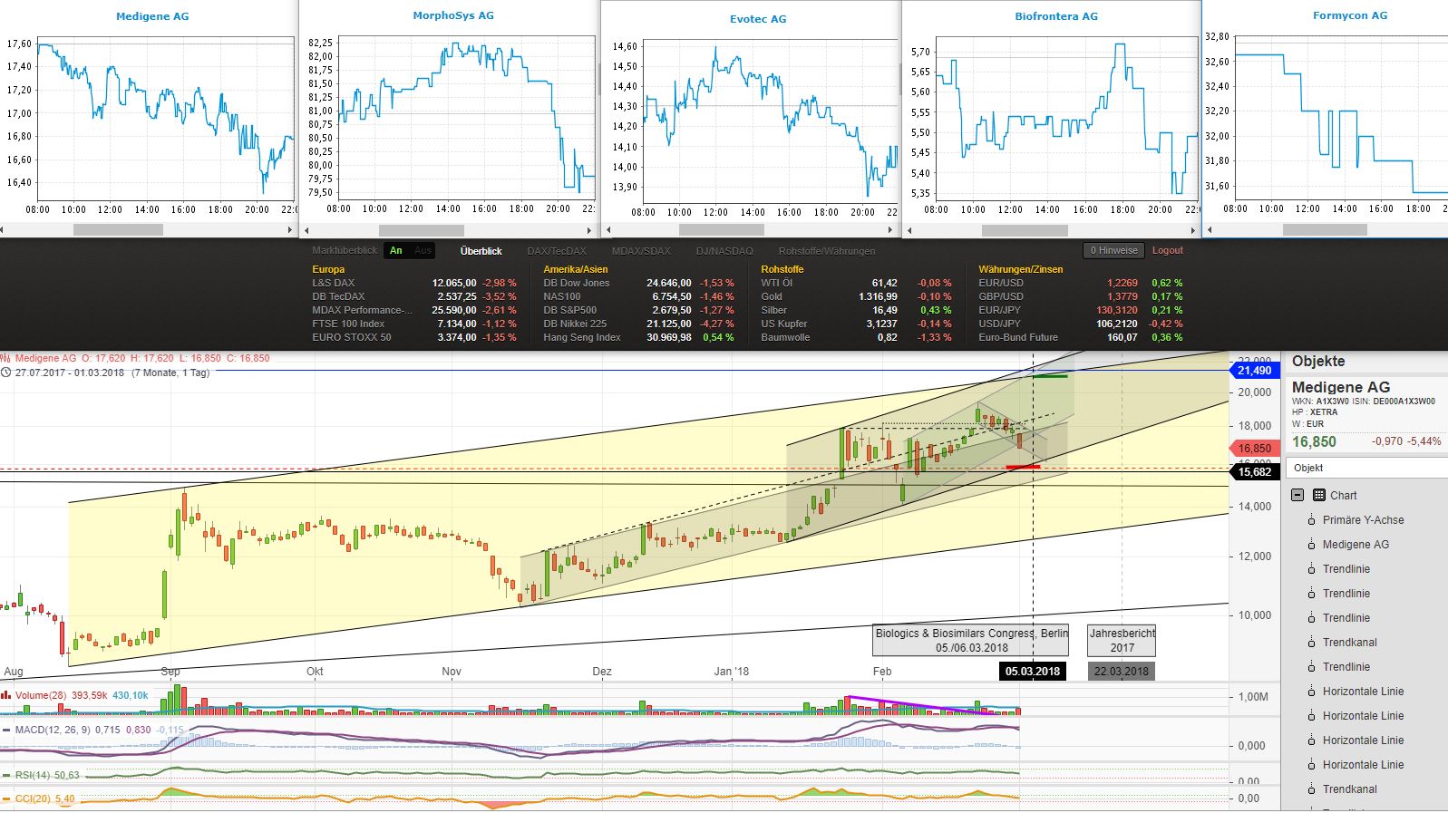Click left arrow under Formycon AG mini chart
Image resolution: width=1448 pixels, height=813 pixels.
(x=1210, y=230)
